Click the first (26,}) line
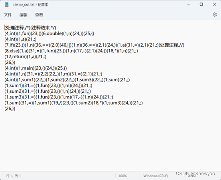 (x=10, y=63)
